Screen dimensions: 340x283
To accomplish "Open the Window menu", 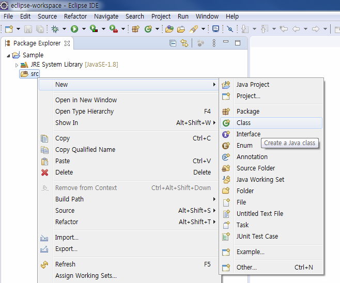I will coord(207,16).
